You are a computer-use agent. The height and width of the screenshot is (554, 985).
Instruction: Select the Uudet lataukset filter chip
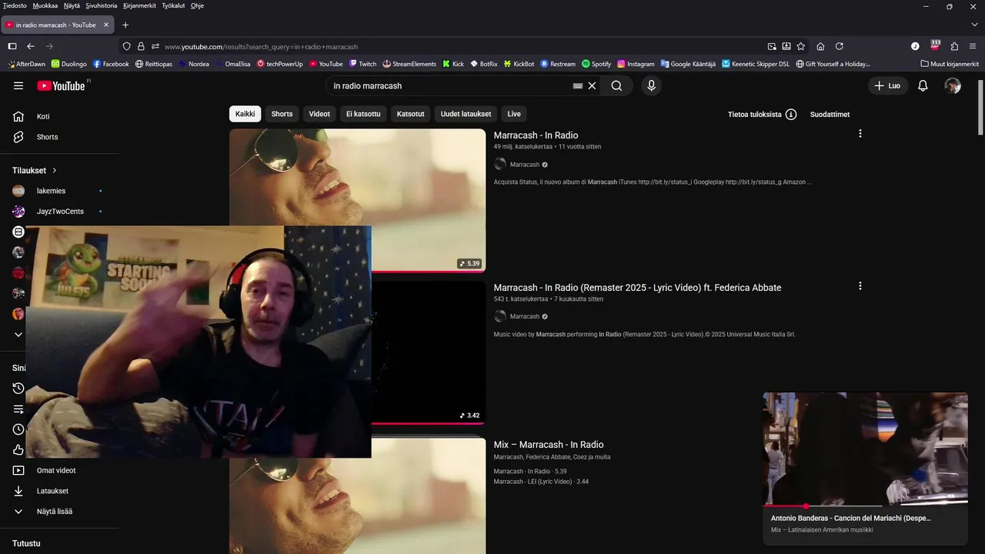(466, 114)
